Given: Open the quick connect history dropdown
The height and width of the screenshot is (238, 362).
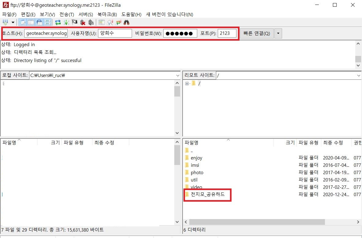Looking at the screenshot, I should [x=278, y=33].
